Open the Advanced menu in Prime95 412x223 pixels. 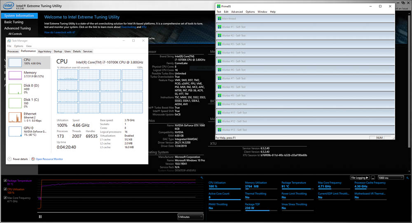point(237,12)
